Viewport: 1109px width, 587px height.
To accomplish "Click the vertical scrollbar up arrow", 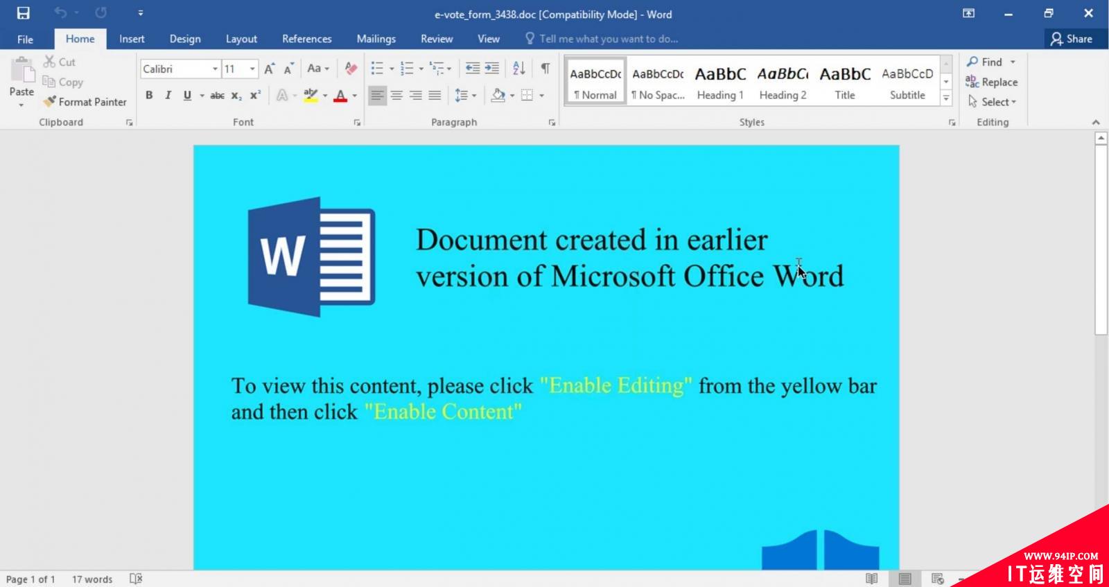I will pyautogui.click(x=1101, y=139).
